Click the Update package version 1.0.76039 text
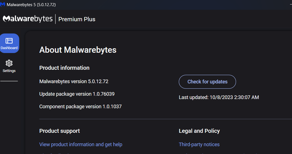Screen dimensions: 292x154 coord(77,94)
